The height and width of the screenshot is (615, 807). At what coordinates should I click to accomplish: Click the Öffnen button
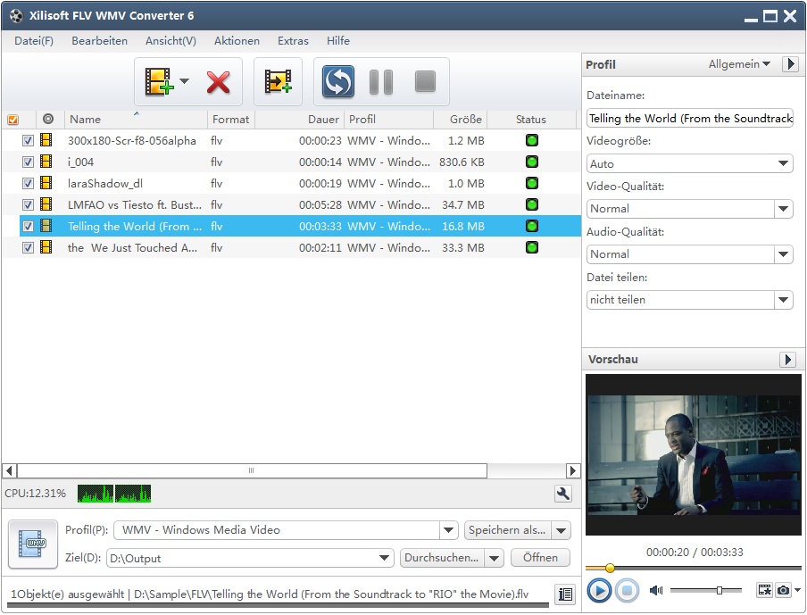tap(540, 558)
